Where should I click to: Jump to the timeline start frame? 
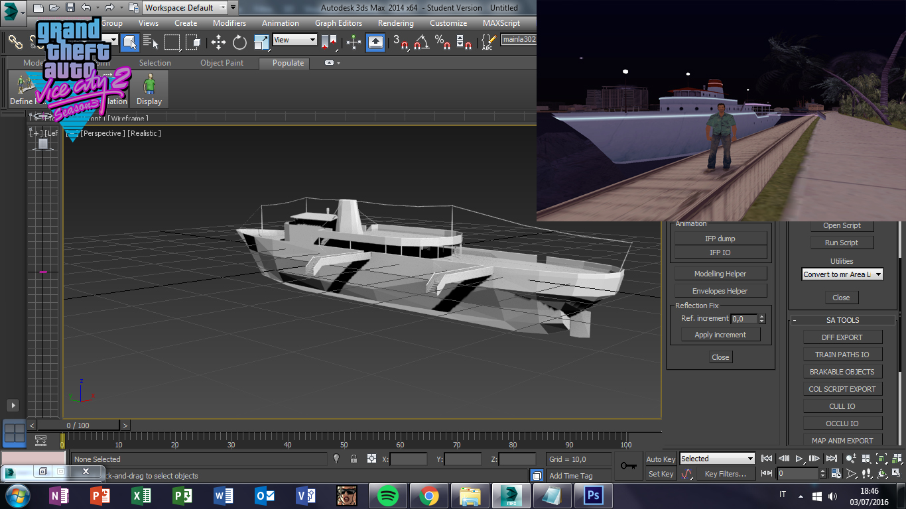click(767, 459)
